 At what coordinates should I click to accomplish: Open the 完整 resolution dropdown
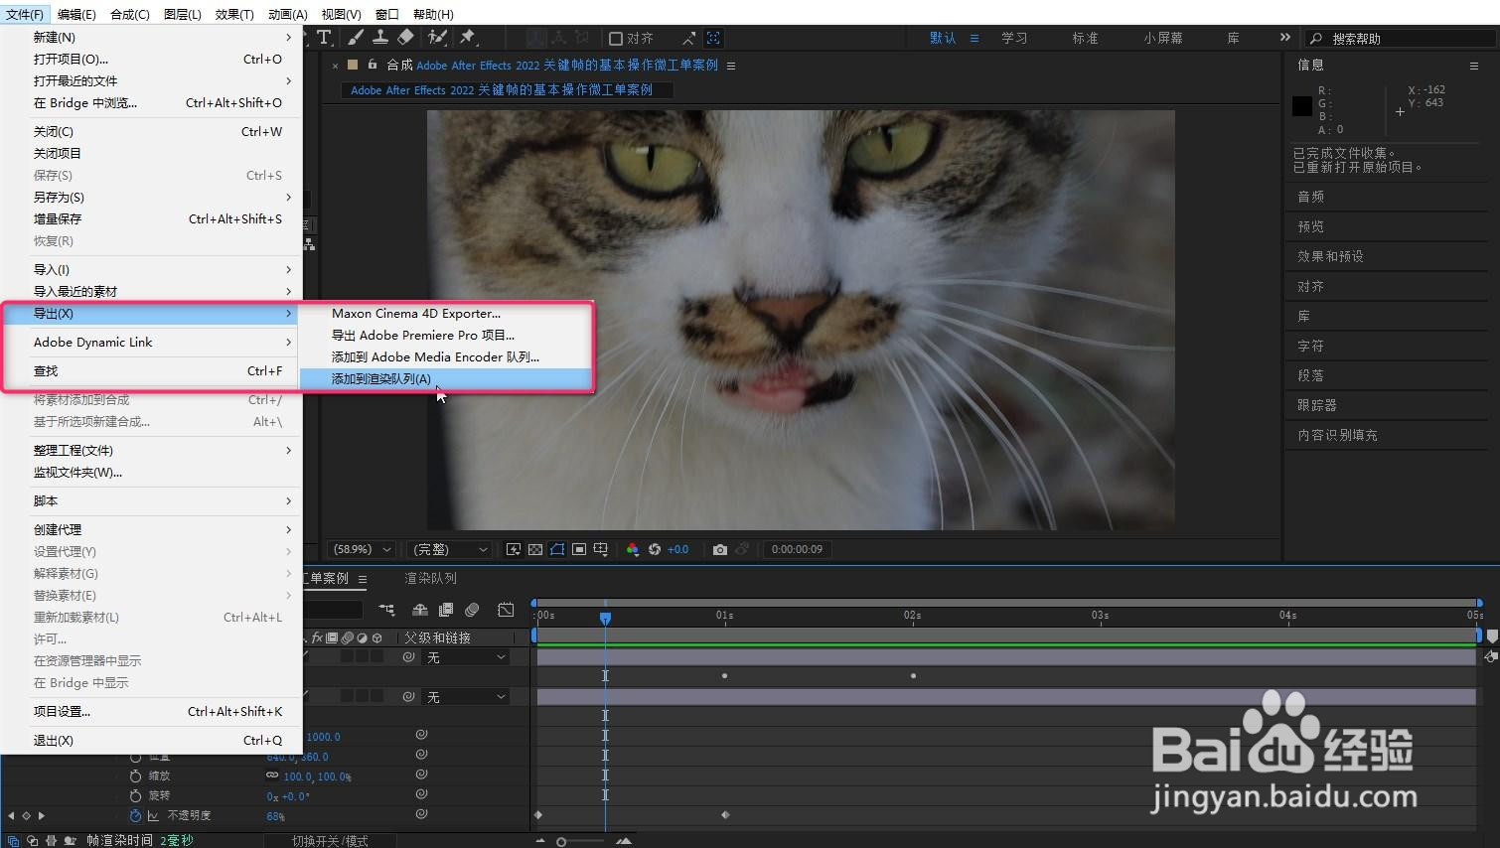[x=450, y=549]
